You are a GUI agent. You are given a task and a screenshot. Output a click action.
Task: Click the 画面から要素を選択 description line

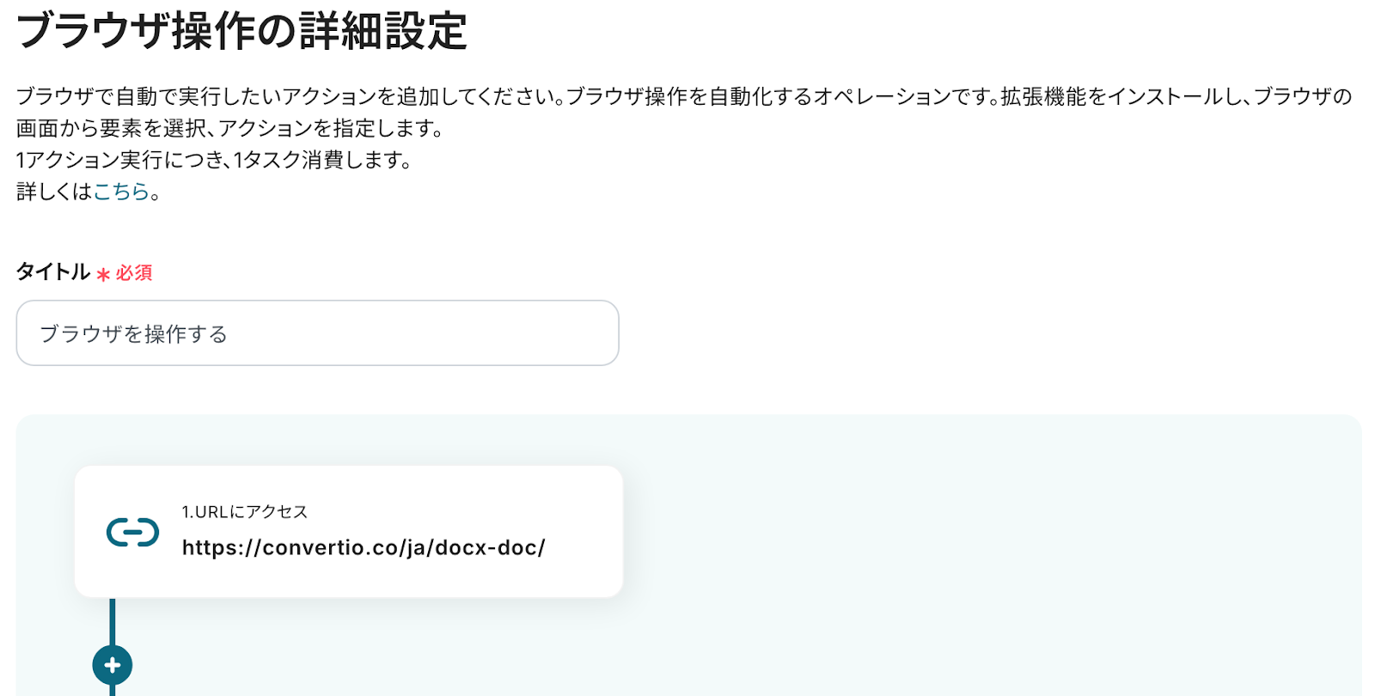231,128
